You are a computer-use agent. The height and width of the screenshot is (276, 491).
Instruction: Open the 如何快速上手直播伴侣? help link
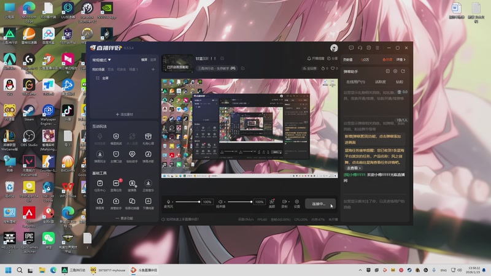click(180, 220)
